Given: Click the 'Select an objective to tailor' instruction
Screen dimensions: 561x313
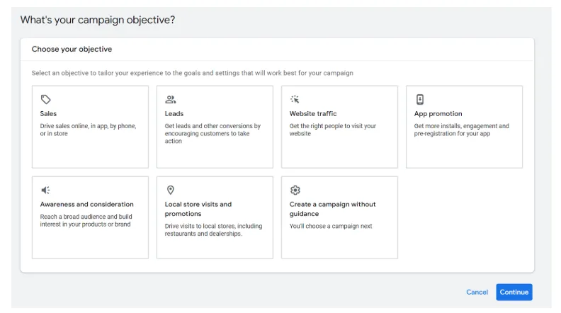Looking at the screenshot, I should [192, 73].
